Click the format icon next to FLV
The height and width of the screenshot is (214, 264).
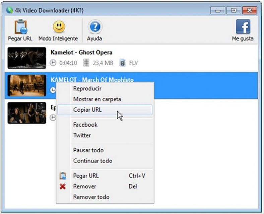click(122, 63)
